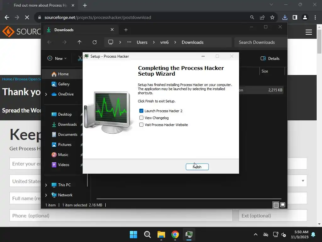322x242 pixels.
Task: Click the Cut scissors icon
Action: 80,58
